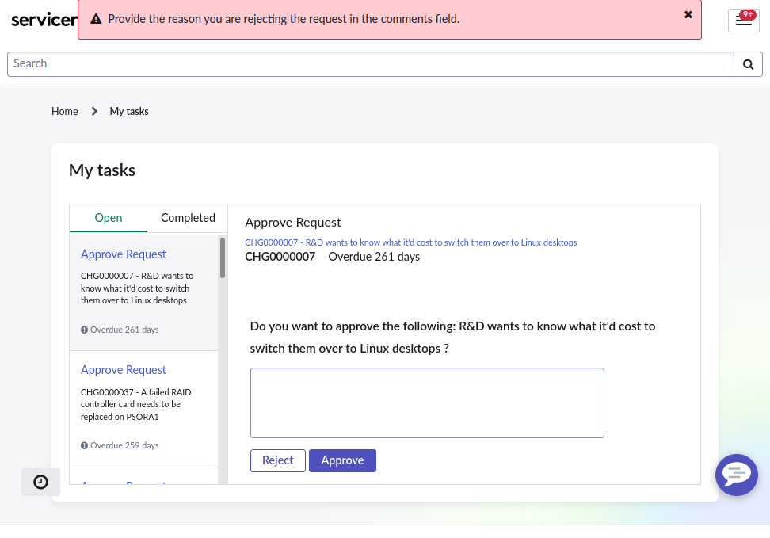Click the task list scrollbar
The image size is (770, 538).
point(223,258)
